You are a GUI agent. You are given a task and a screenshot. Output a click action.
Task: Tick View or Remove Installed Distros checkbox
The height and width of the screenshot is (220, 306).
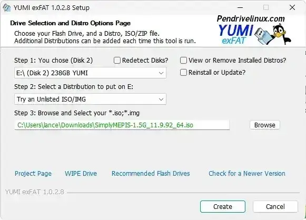click(183, 61)
